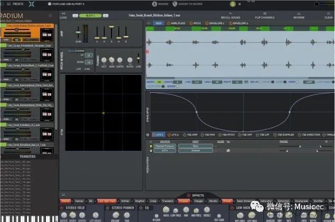Click the settings icon beside RADIUM title
Image resolution: width=335 pixels, height=222 pixels.
(x=50, y=15)
